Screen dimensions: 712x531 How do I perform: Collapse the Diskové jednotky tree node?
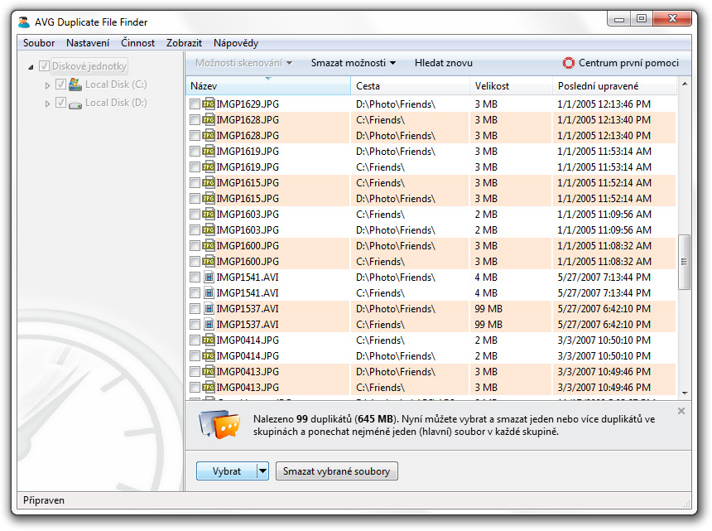pos(31,67)
